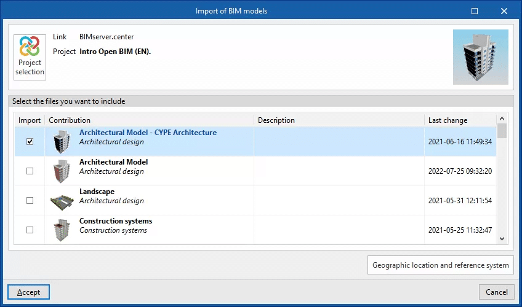The image size is (522, 307).
Task: Click the list scrollbar up arrow
Action: pyautogui.click(x=502, y=119)
